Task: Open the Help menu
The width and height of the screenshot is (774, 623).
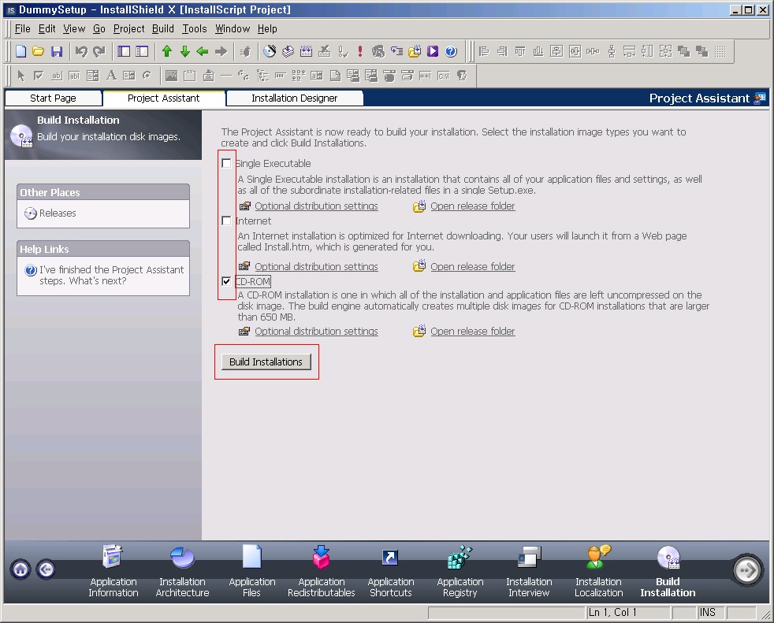Action: pos(267,28)
